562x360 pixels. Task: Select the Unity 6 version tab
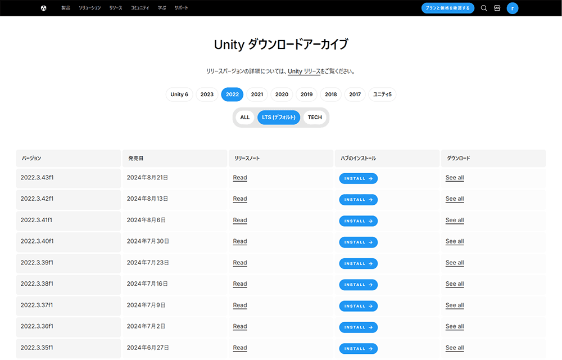(x=179, y=94)
